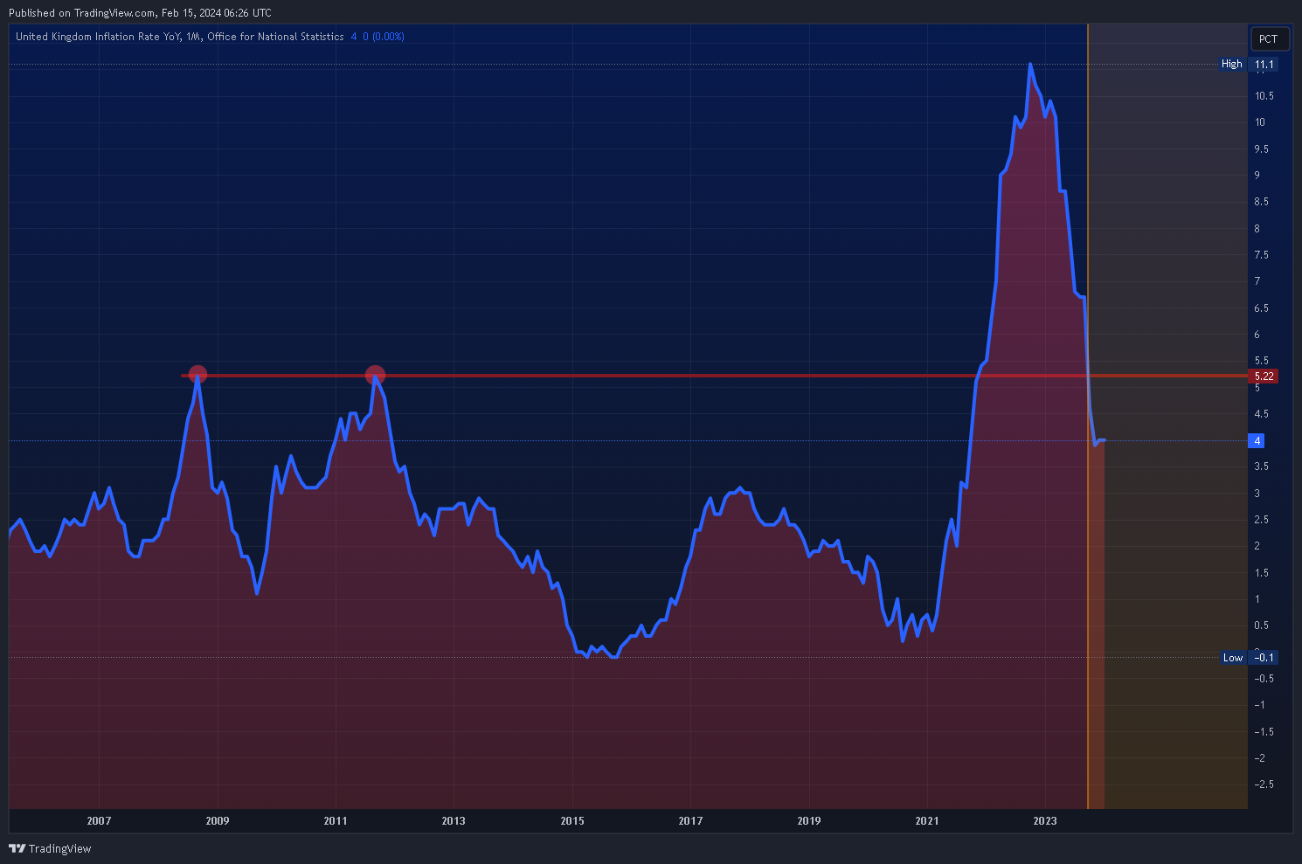Click the TradingView logo at bottom left
The image size is (1302, 864).
[50, 848]
